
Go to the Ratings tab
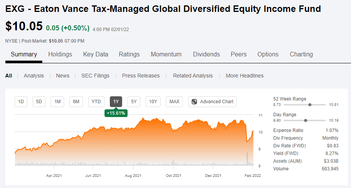coord(129,54)
